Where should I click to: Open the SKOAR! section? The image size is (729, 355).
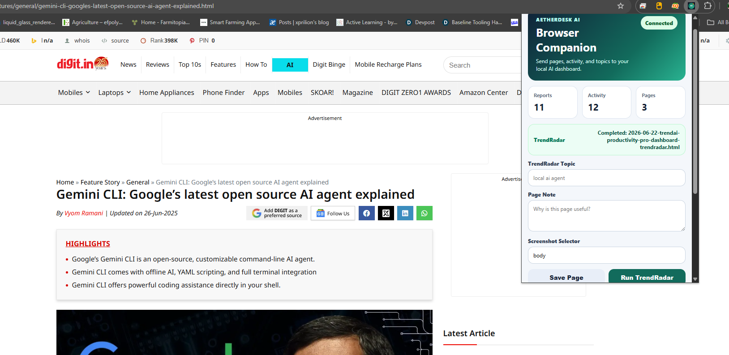tap(322, 93)
